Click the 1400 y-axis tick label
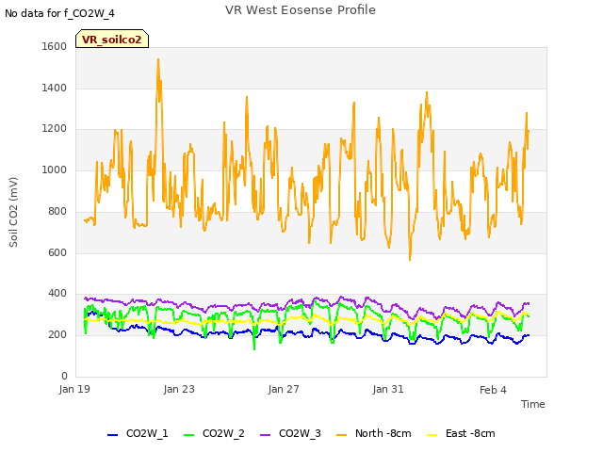Screen dimensions: 603x452 55,88
